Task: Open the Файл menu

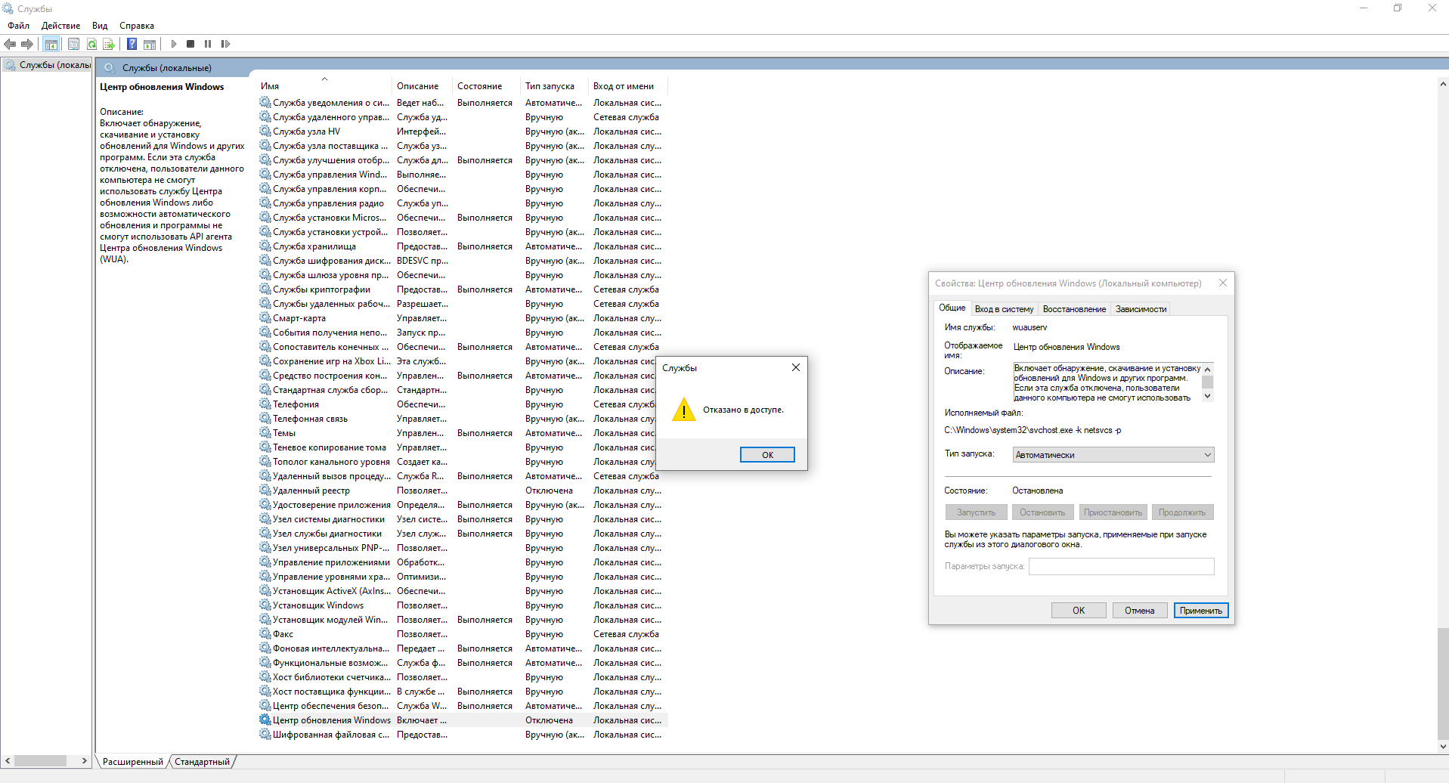Action: coord(19,26)
